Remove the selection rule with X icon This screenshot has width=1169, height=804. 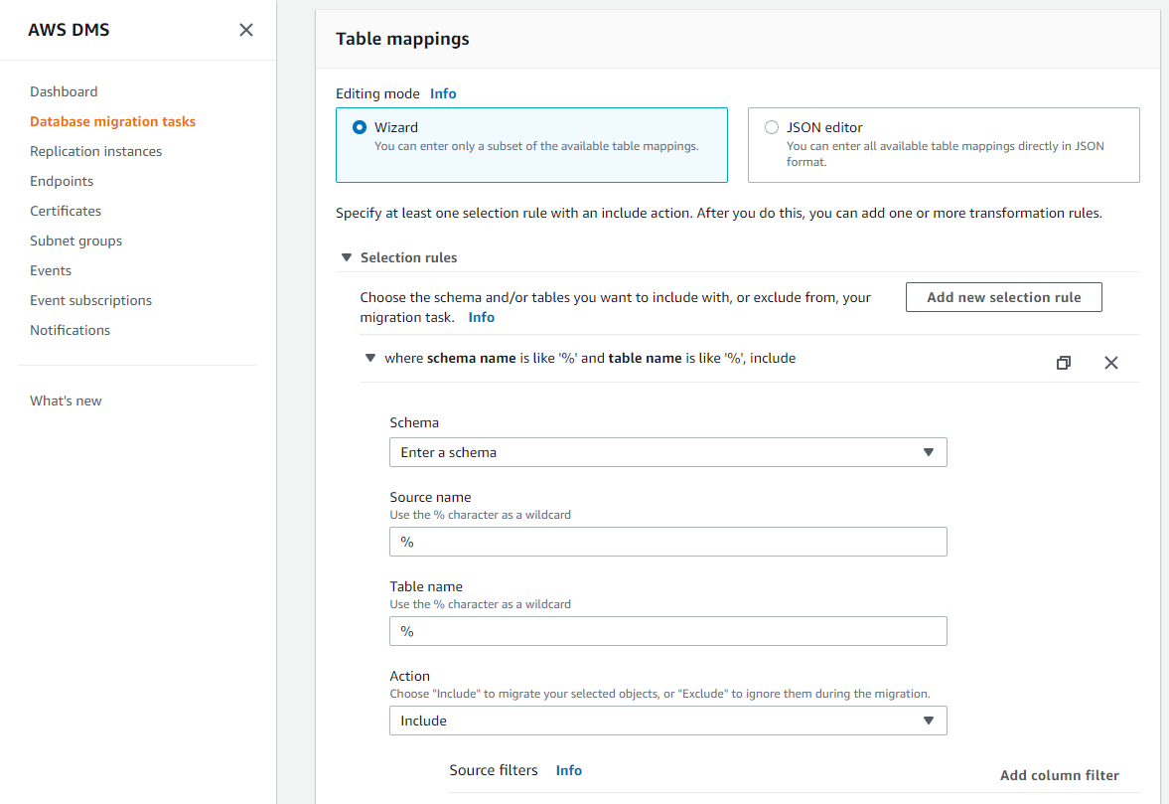pos(1111,363)
